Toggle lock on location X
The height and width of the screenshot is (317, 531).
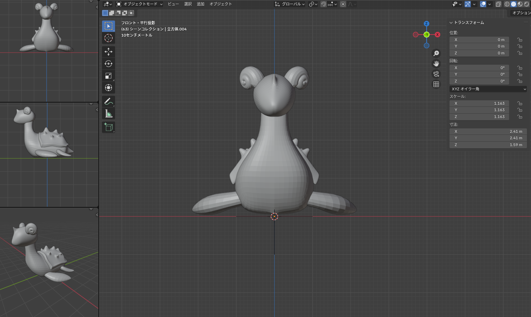point(520,40)
